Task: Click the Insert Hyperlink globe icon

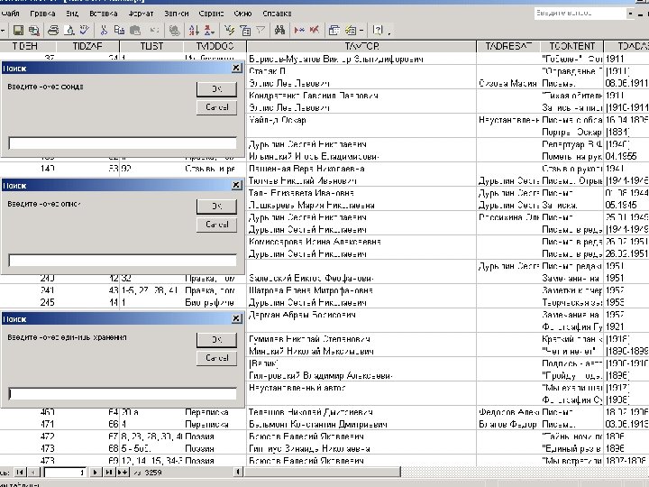Action: [x=175, y=30]
